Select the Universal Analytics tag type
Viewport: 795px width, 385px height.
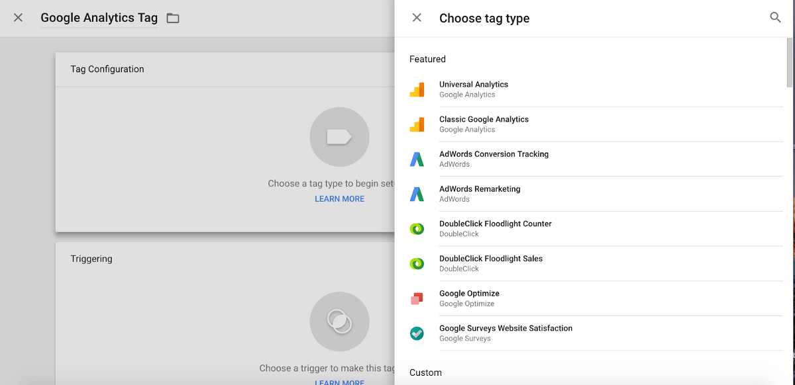pos(474,85)
